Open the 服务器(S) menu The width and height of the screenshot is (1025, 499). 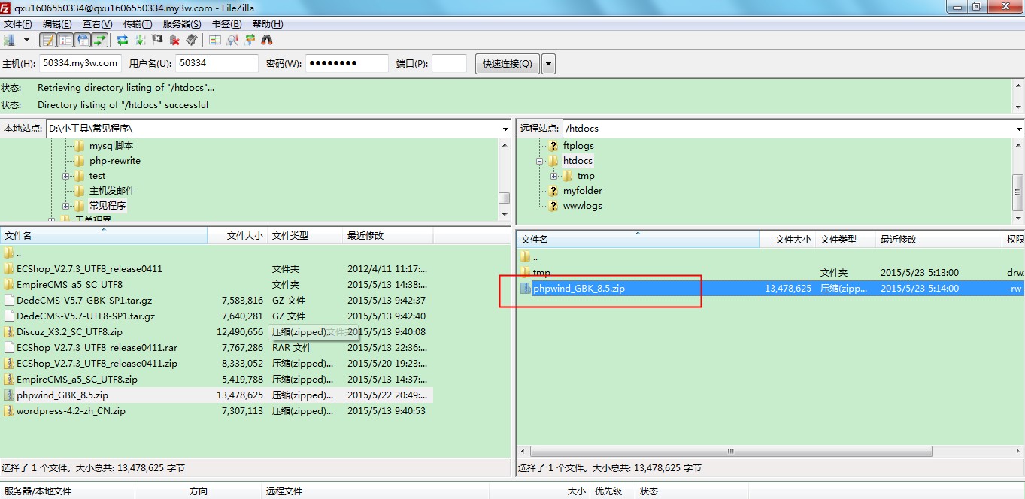(x=181, y=24)
